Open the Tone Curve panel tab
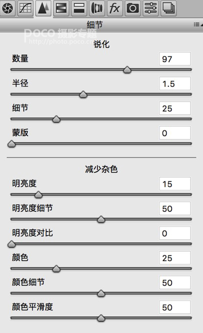Screen dimensions: 203x333 tap(25, 8)
